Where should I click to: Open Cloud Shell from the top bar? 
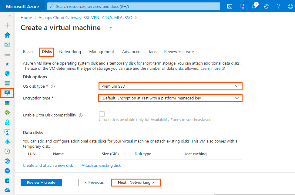tap(230, 6)
